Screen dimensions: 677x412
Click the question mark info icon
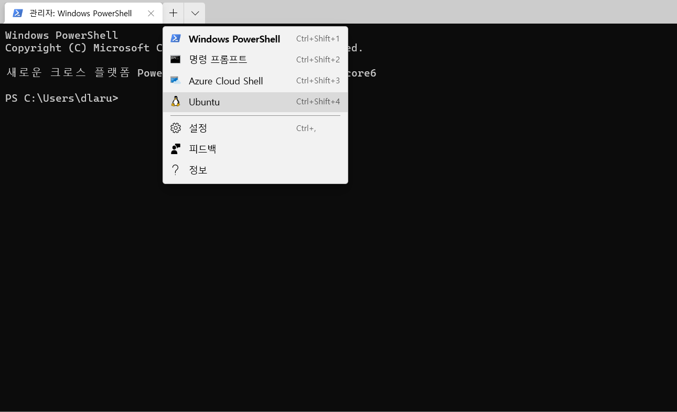coord(176,170)
